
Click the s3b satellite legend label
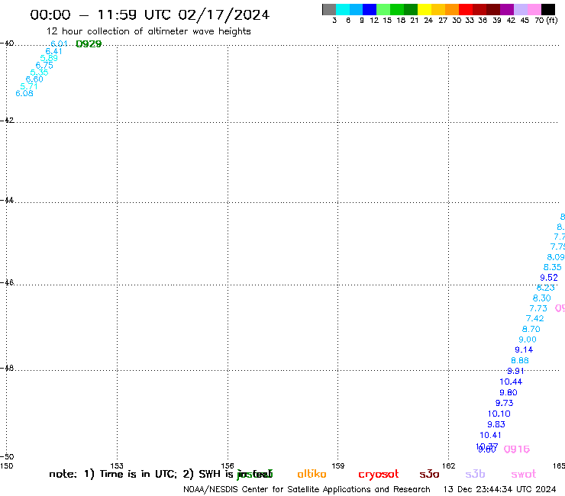[475, 474]
